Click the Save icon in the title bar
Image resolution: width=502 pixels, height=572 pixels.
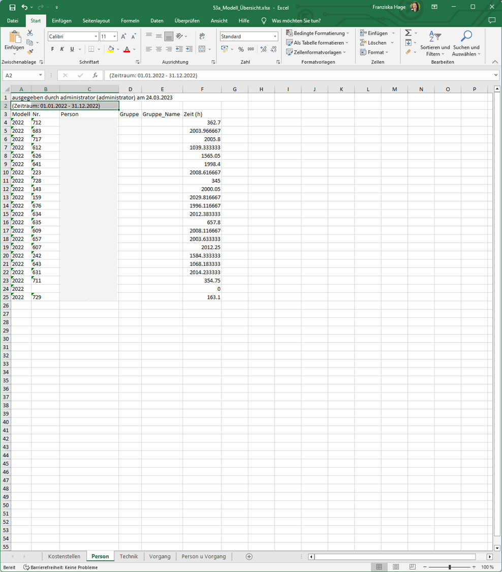[12, 7]
